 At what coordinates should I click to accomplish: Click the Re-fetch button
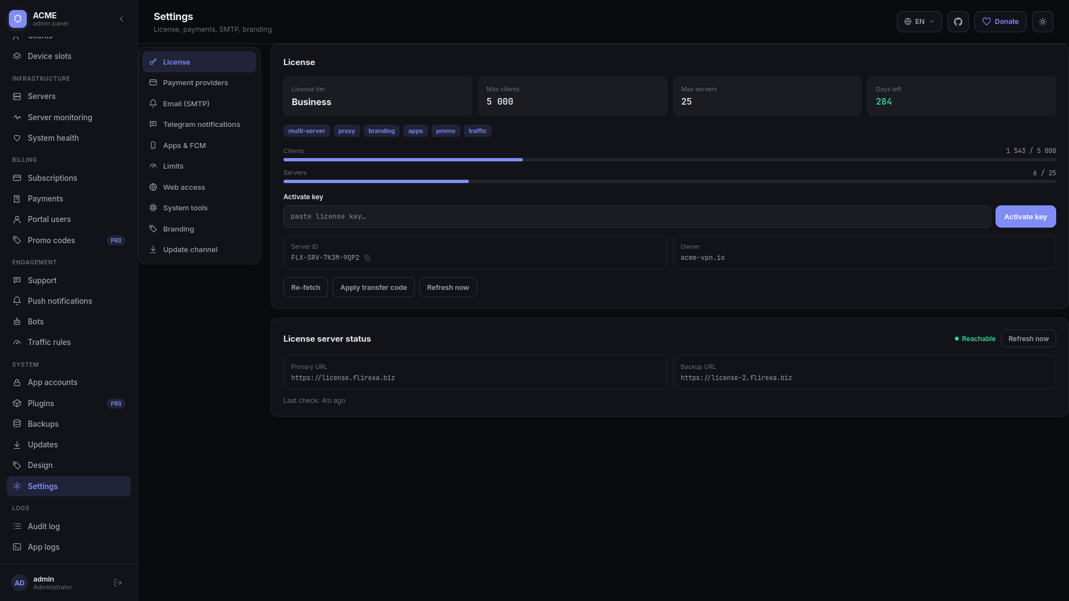point(306,287)
